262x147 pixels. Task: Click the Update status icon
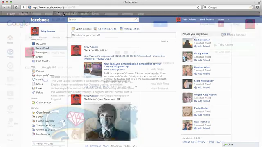coord(73,29)
